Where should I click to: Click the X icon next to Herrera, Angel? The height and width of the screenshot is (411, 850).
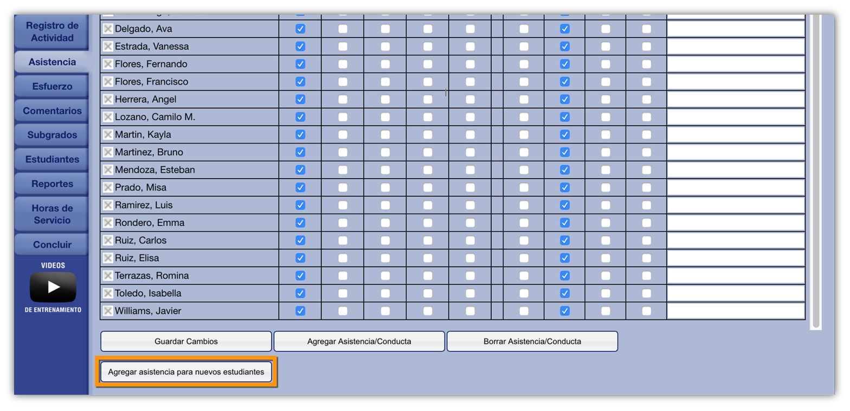[108, 99]
